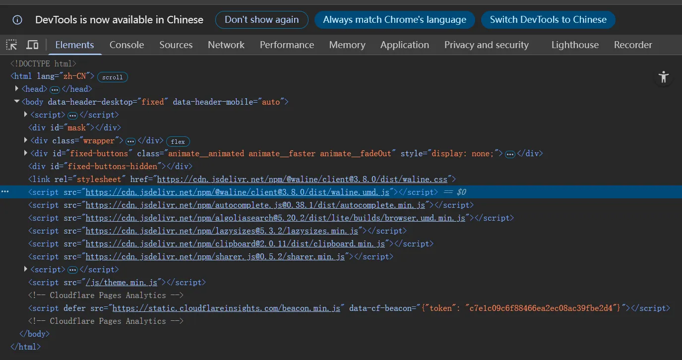The height and width of the screenshot is (360, 682).
Task: Click the collapsed dots inside the head element
Action: pyautogui.click(x=54, y=89)
